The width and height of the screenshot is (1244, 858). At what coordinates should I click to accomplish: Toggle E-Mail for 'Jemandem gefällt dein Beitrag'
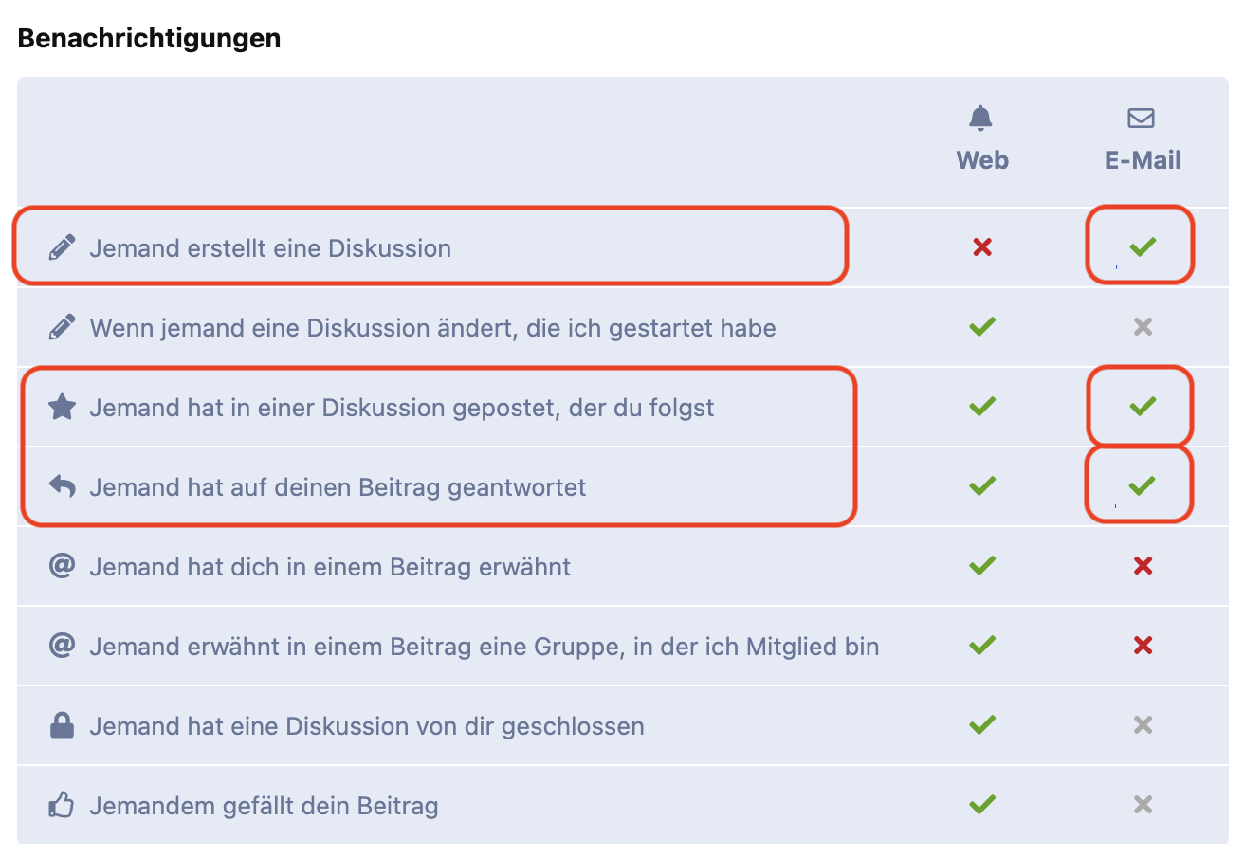pyautogui.click(x=1143, y=805)
